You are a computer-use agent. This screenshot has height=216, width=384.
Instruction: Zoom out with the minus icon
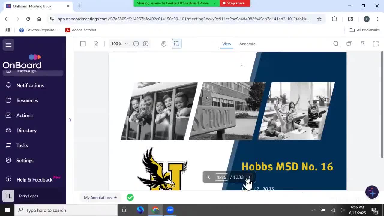click(x=136, y=44)
